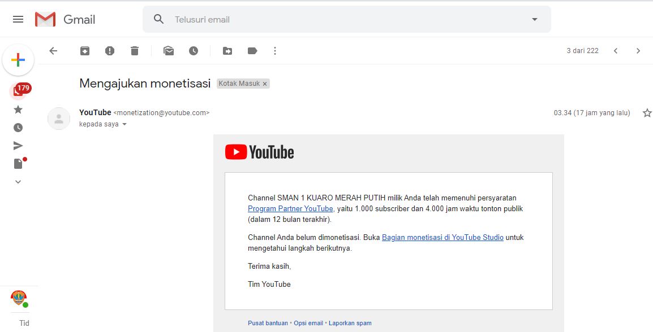Click the account avatar in sidebar
Image resolution: width=653 pixels, height=332 pixels.
(19, 298)
